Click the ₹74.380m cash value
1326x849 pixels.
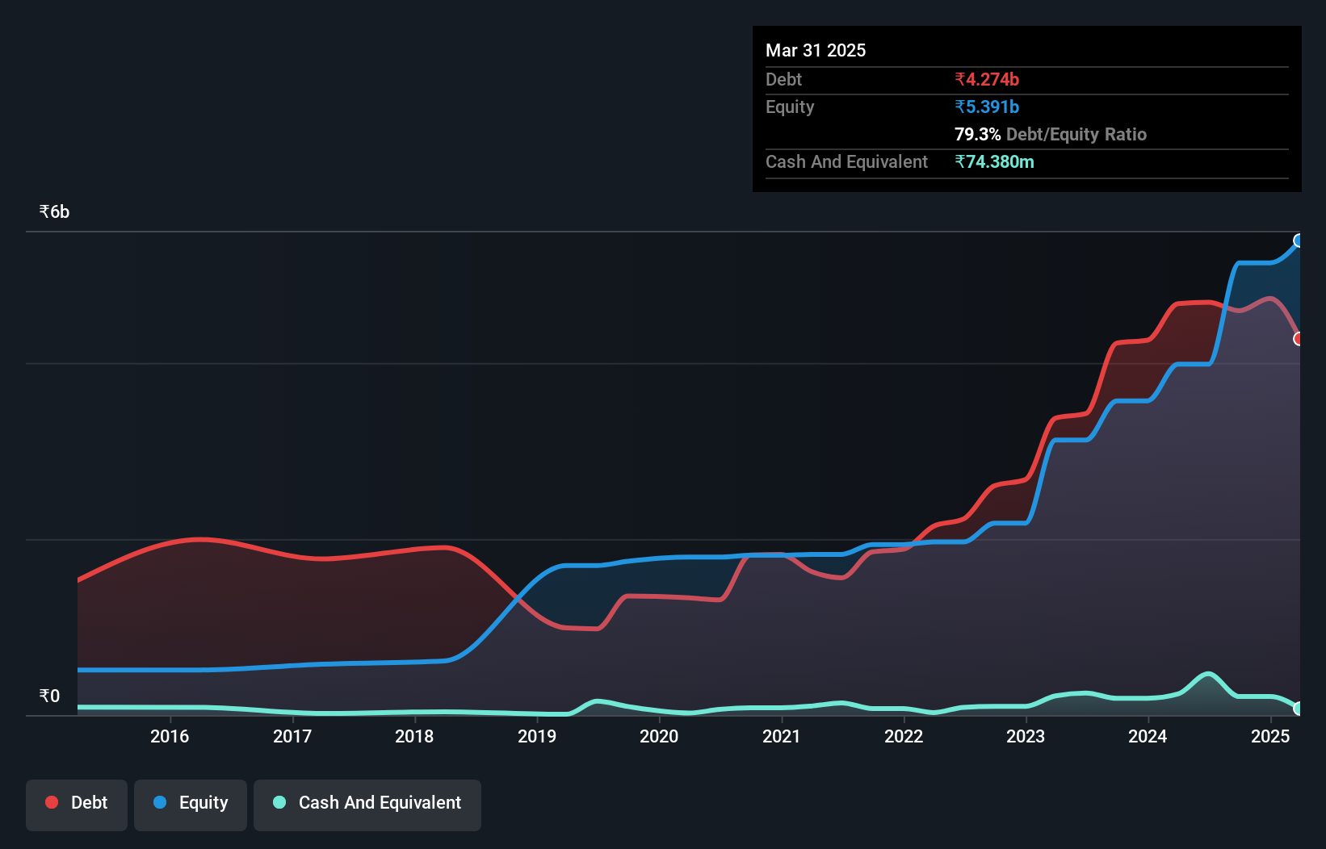994,161
